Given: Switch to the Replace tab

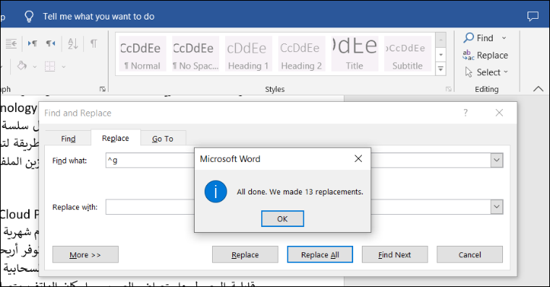Looking at the screenshot, I should point(115,138).
